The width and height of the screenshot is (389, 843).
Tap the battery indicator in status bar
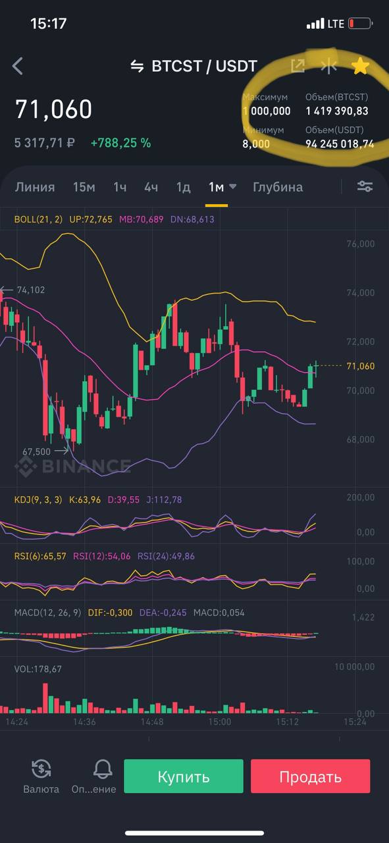(361, 24)
